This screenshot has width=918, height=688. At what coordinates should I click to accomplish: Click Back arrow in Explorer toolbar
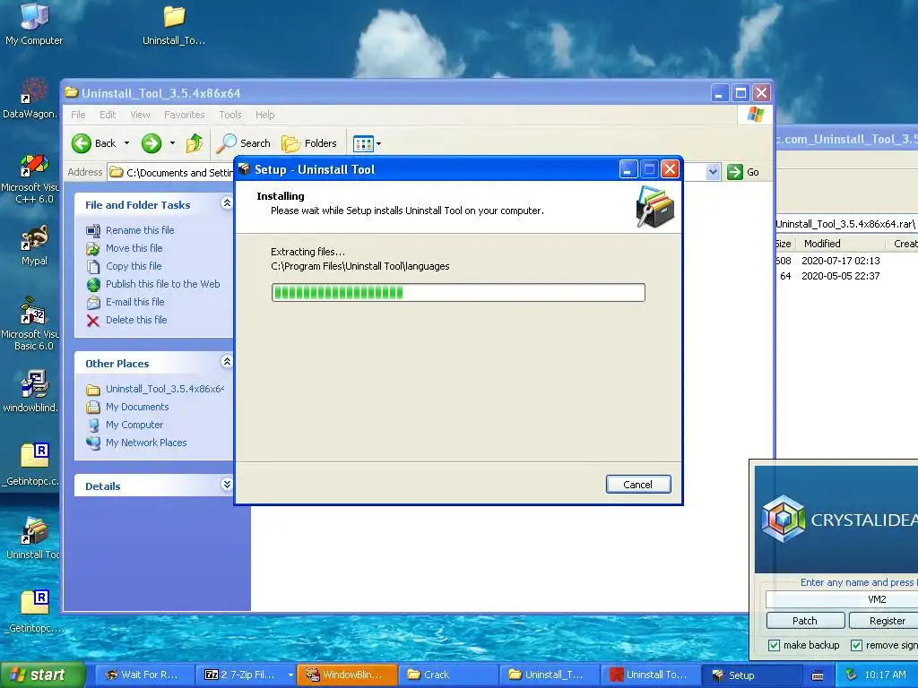(x=93, y=143)
